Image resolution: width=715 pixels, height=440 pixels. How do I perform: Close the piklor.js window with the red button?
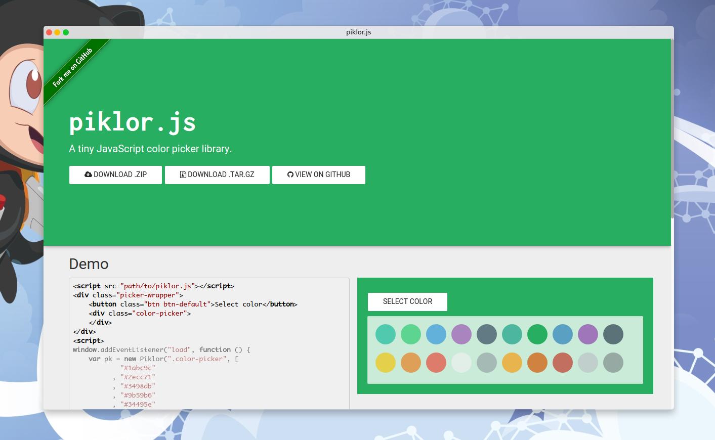[49, 32]
